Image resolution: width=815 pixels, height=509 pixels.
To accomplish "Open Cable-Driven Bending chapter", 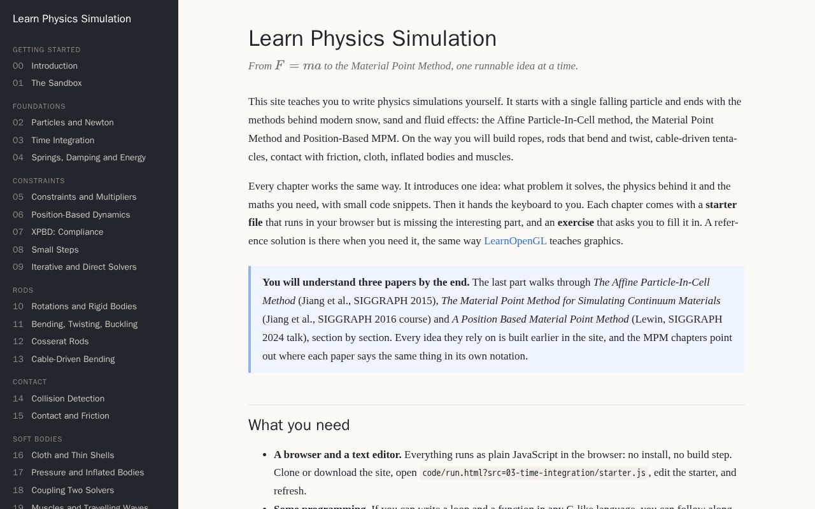I will tap(64, 359).
